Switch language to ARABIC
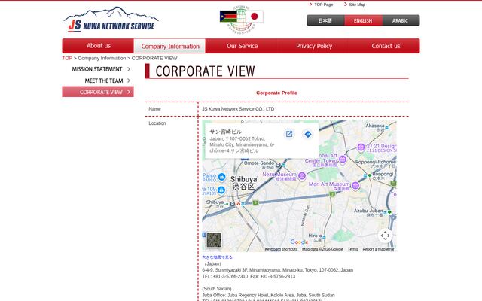Image resolution: width=482 pixels, height=301 pixels. point(401,20)
